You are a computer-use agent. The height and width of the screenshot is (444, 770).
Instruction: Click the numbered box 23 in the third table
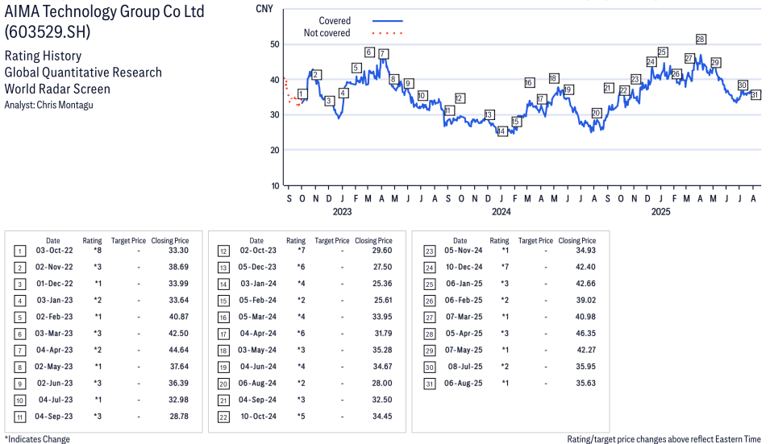click(x=429, y=251)
